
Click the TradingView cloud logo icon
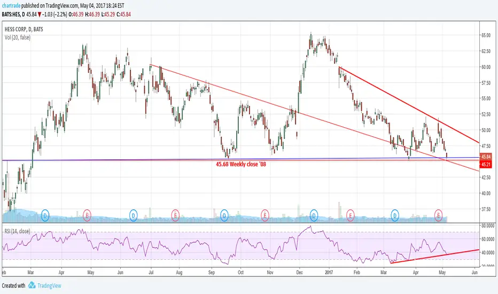pyautogui.click(x=32, y=285)
